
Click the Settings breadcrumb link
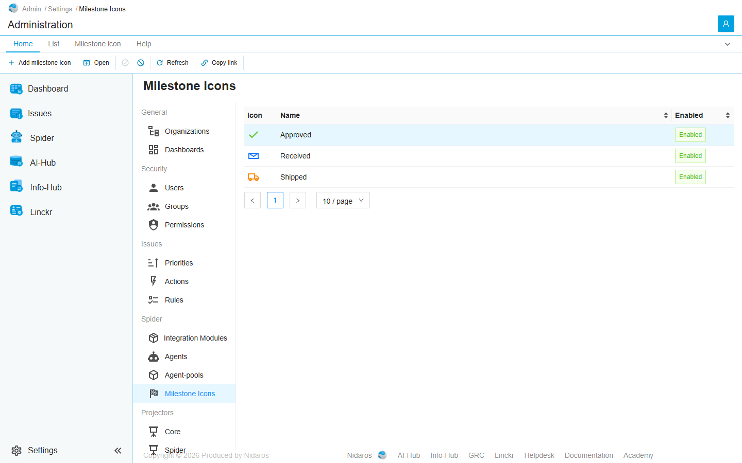60,9
